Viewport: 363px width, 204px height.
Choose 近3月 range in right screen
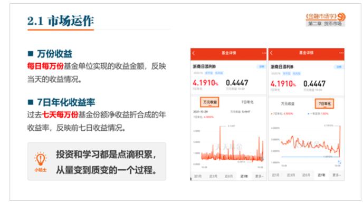(x=291, y=175)
